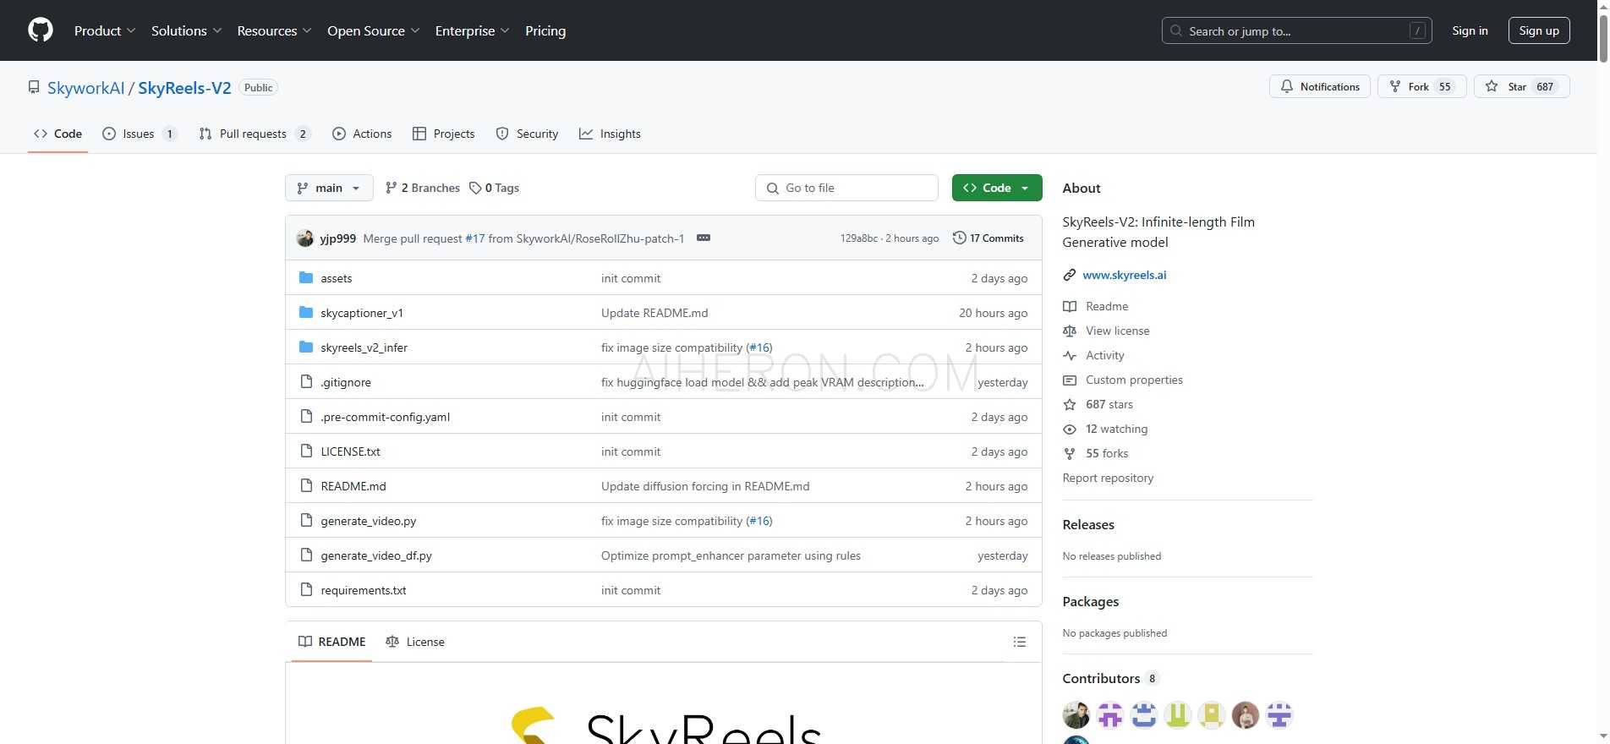View the 17 Commits history
This screenshot has width=1610, height=744.
pos(988,238)
